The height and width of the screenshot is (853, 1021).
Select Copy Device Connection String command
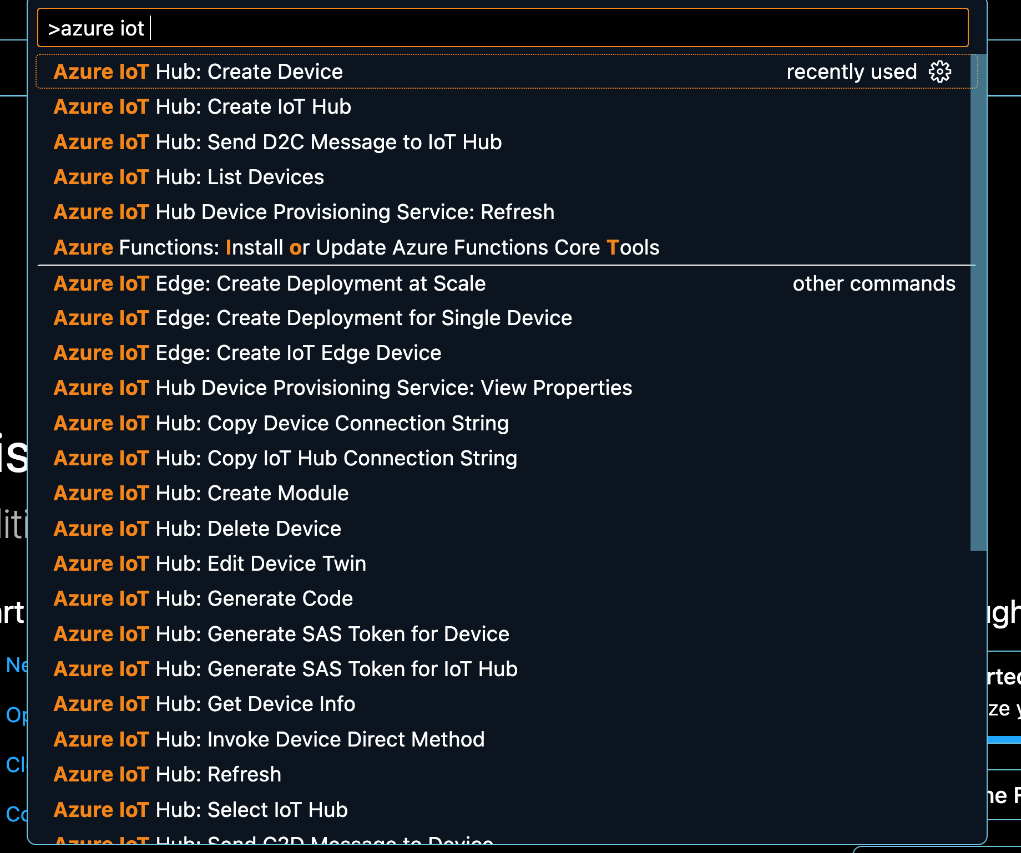pyautogui.click(x=281, y=424)
